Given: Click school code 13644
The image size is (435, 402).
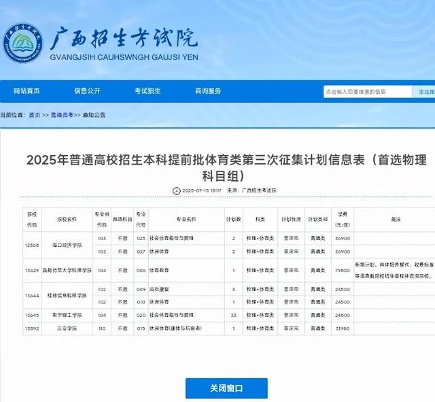Looking at the screenshot, I should click(32, 296).
